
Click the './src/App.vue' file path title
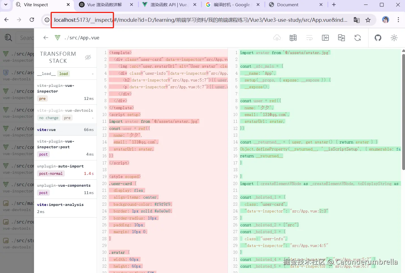[x=82, y=38]
